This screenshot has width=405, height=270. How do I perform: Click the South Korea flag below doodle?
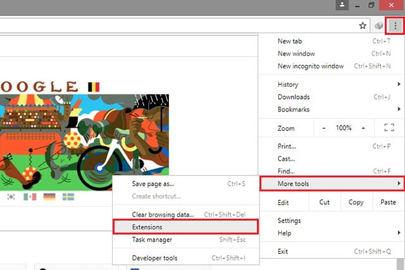(x=11, y=196)
